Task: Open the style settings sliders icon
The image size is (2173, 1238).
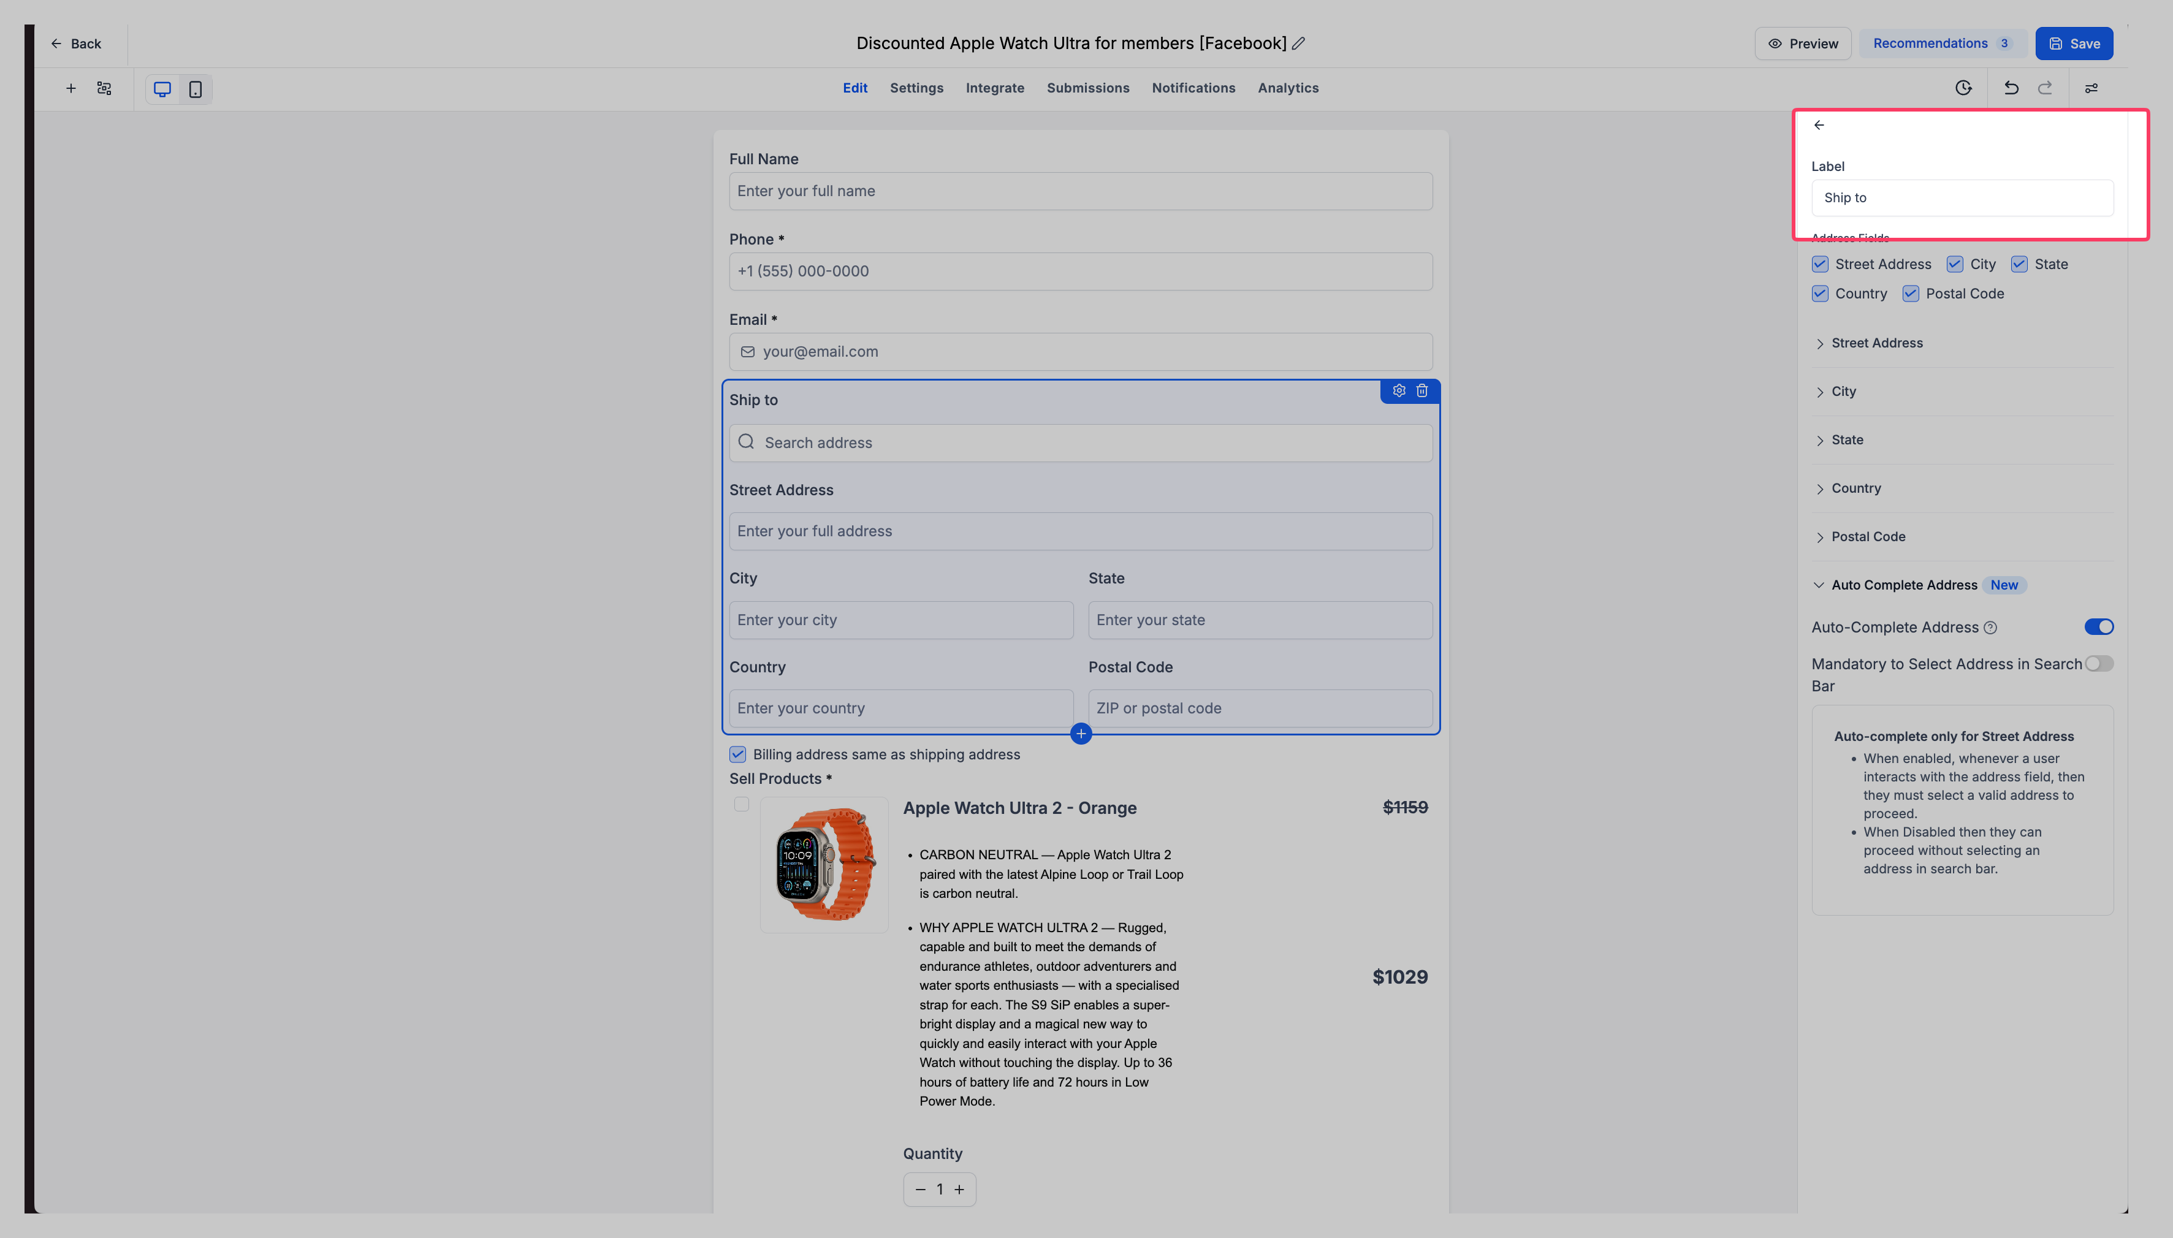Action: pos(2091,88)
